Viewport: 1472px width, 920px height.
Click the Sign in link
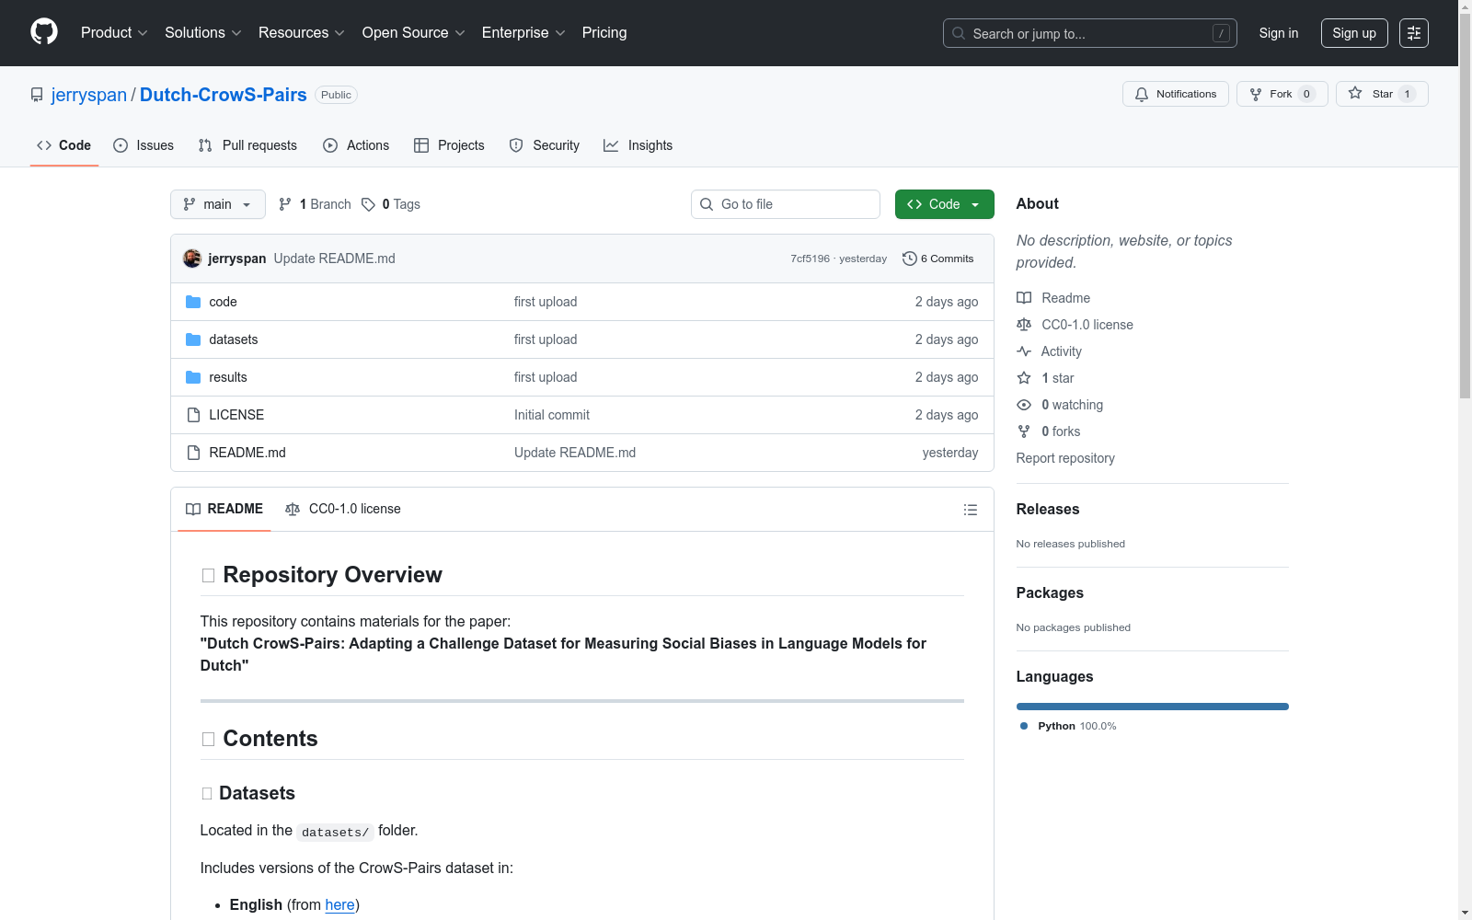[1279, 33]
